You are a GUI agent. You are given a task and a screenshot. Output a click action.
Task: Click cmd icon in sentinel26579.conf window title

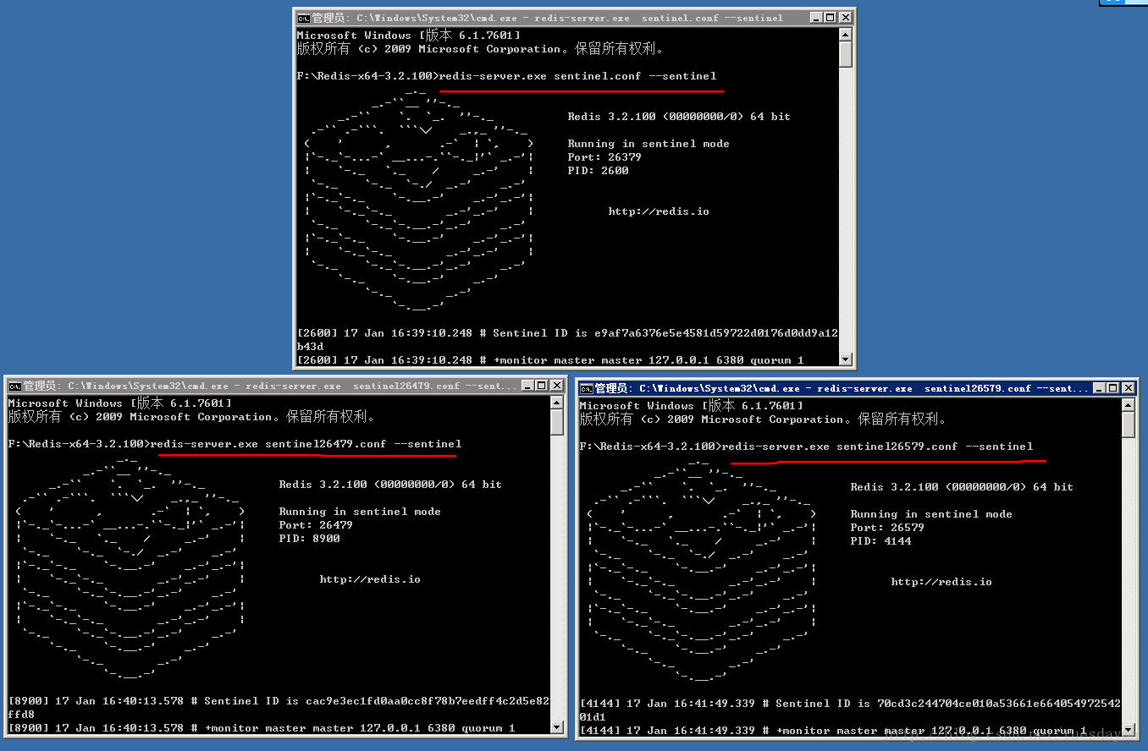(586, 388)
